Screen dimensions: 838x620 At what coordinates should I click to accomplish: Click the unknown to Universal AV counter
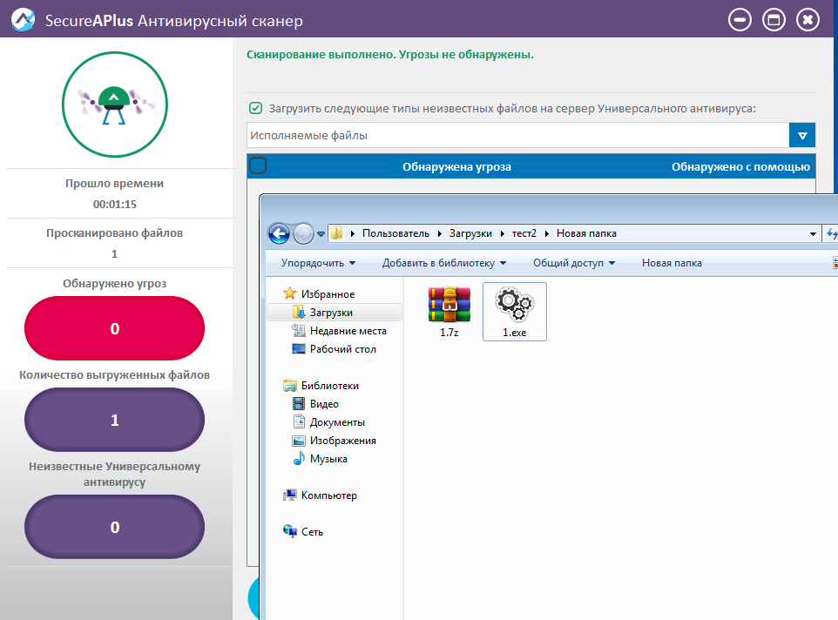114,527
